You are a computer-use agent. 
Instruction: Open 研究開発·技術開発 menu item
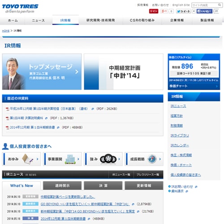click(101, 20)
